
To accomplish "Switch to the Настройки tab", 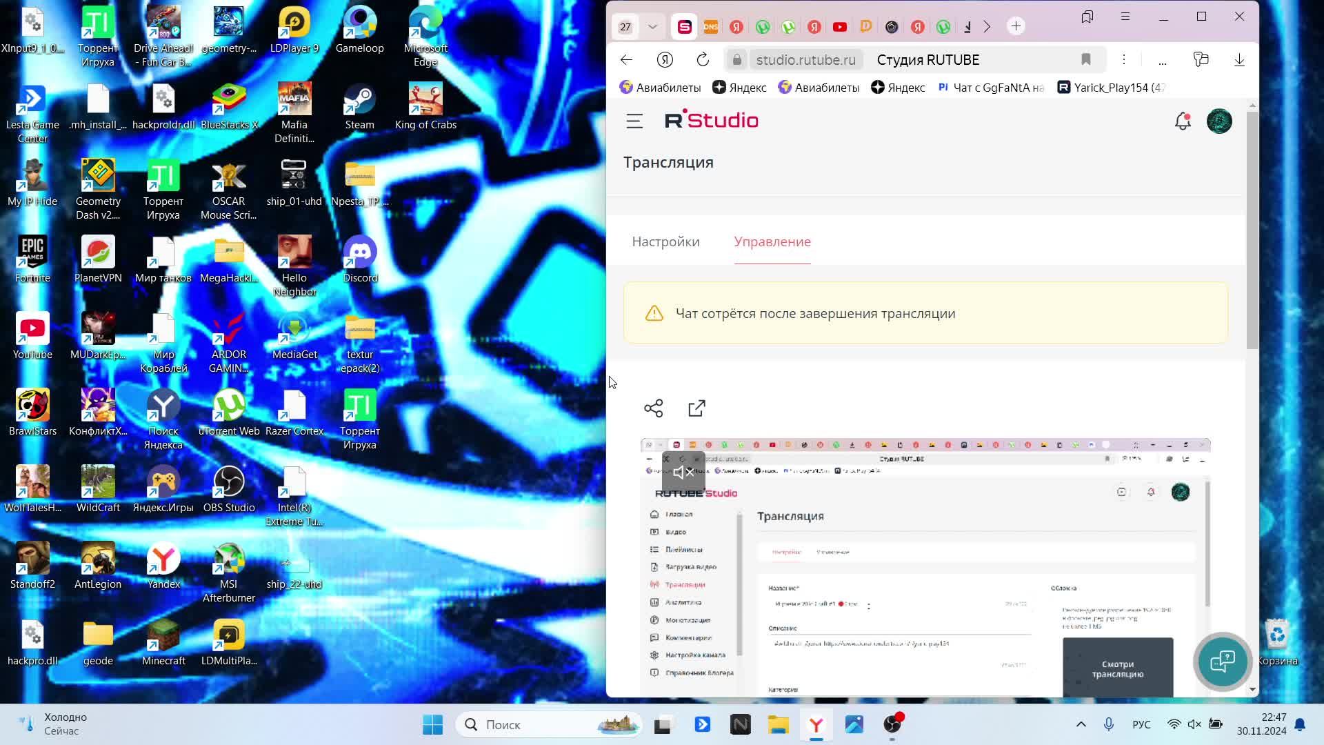I will point(665,242).
